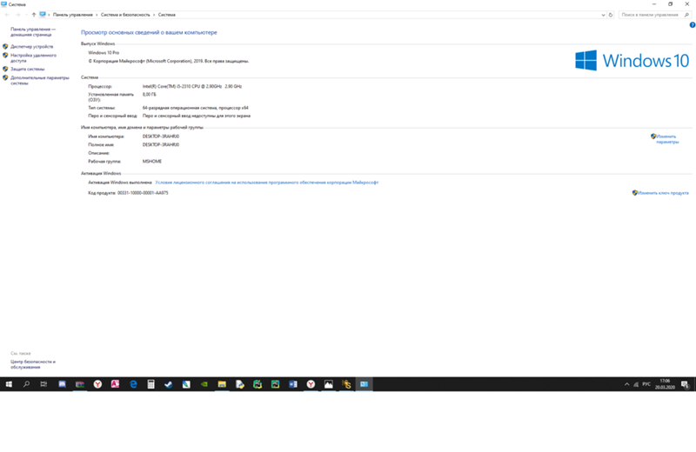The image size is (696, 452).
Task: Open network status tray icon
Action: [636, 384]
